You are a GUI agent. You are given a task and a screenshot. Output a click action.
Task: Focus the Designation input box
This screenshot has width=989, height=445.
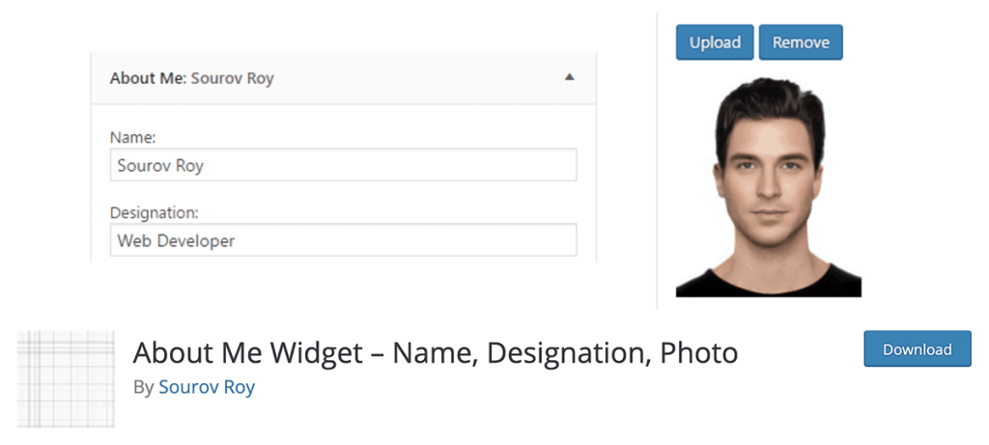click(343, 239)
